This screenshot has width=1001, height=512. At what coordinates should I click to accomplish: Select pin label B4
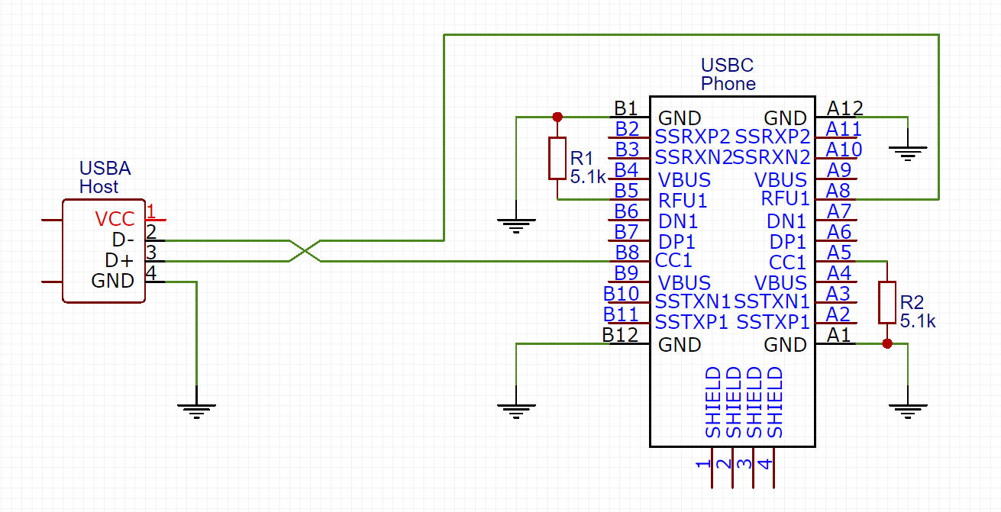[626, 169]
